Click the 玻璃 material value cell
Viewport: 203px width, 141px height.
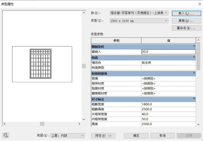[x=169, y=79]
